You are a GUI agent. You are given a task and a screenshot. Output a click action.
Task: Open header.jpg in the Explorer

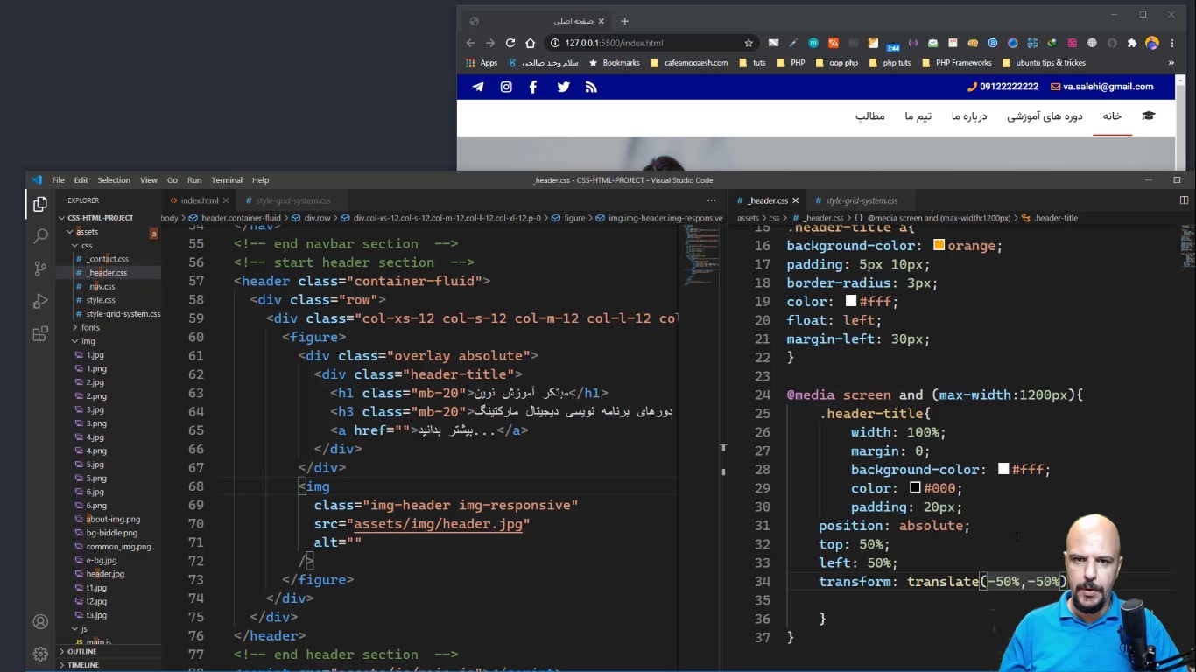[x=105, y=574]
